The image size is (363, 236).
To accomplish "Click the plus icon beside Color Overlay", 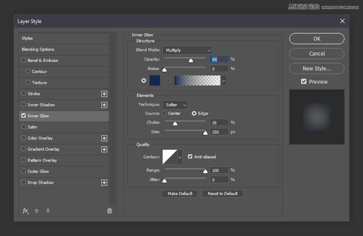I will [104, 138].
